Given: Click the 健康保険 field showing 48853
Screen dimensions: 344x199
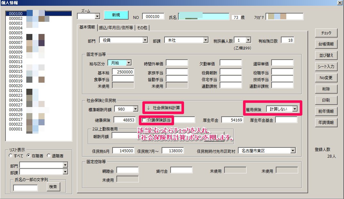Looking at the screenshot, I should [125, 120].
